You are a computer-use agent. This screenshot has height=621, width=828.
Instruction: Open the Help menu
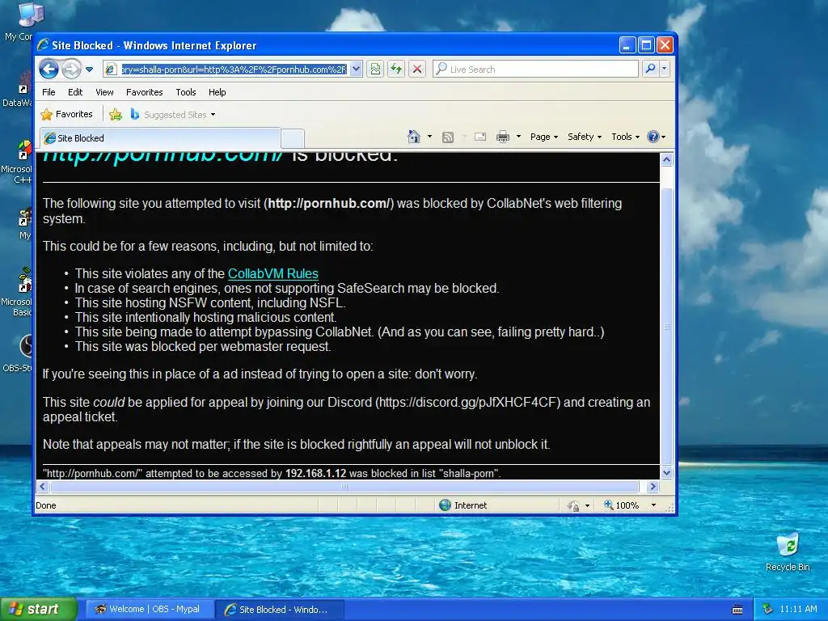pos(217,92)
